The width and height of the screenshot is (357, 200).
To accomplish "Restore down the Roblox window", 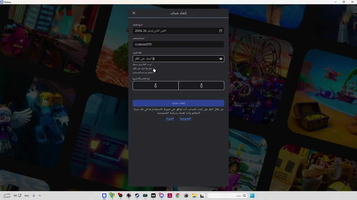I will (x=344, y=2).
